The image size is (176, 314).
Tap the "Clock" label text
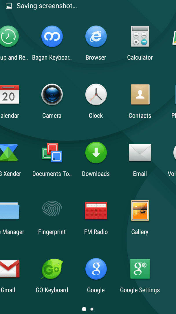click(96, 115)
